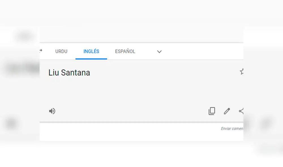Listen to the pronunciation of the translation
The image size is (283, 167).
[x=52, y=111]
